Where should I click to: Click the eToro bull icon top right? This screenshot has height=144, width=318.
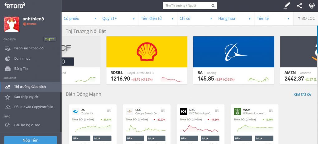pyautogui.click(x=311, y=6)
